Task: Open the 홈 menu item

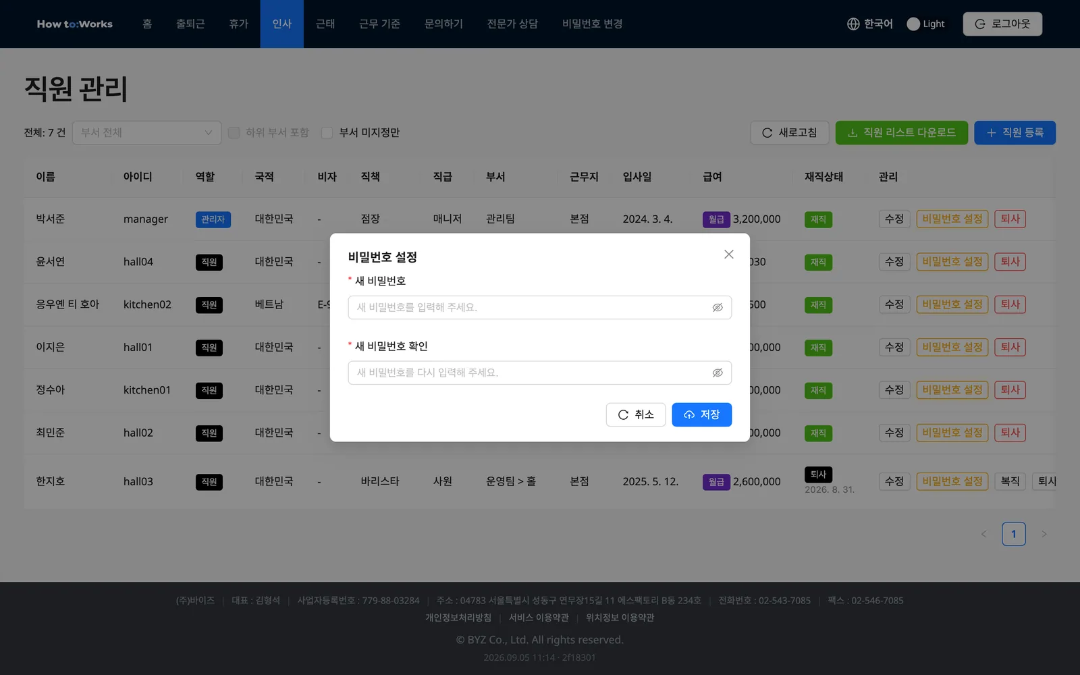Action: (147, 24)
